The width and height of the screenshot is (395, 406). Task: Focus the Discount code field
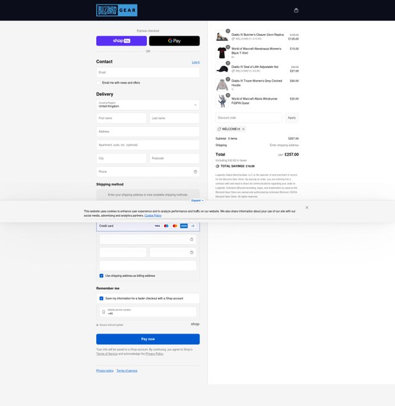pos(249,118)
